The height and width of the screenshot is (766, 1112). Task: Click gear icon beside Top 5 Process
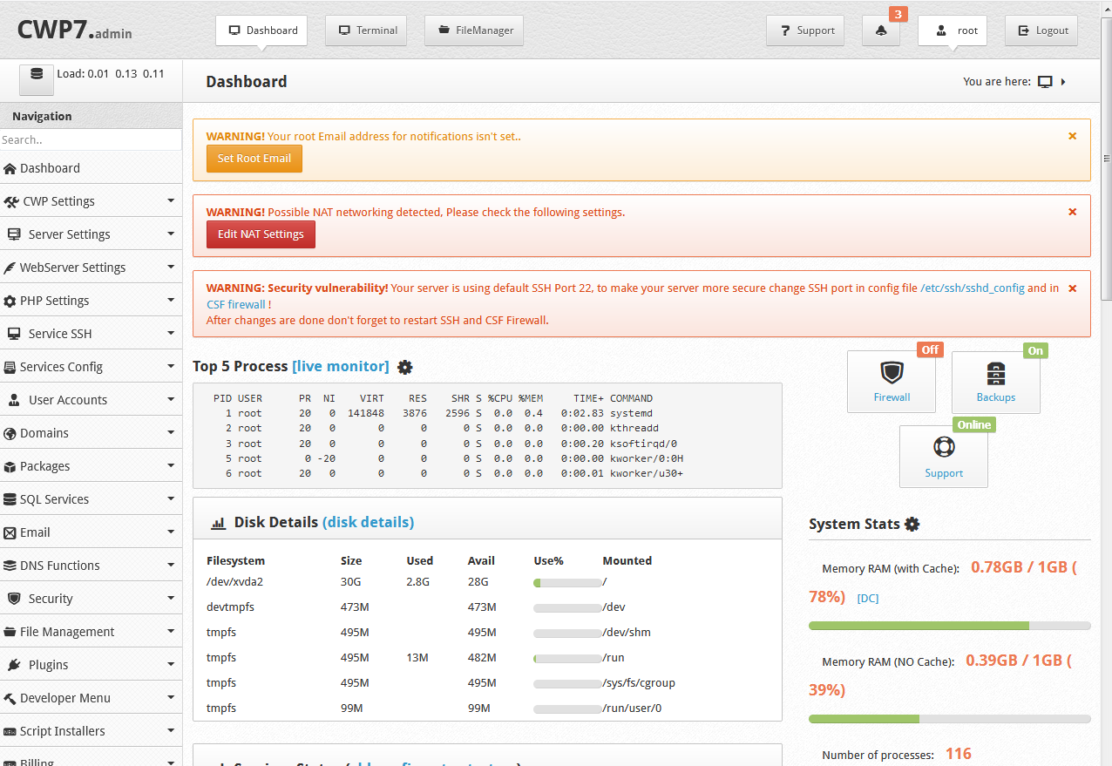pos(404,367)
